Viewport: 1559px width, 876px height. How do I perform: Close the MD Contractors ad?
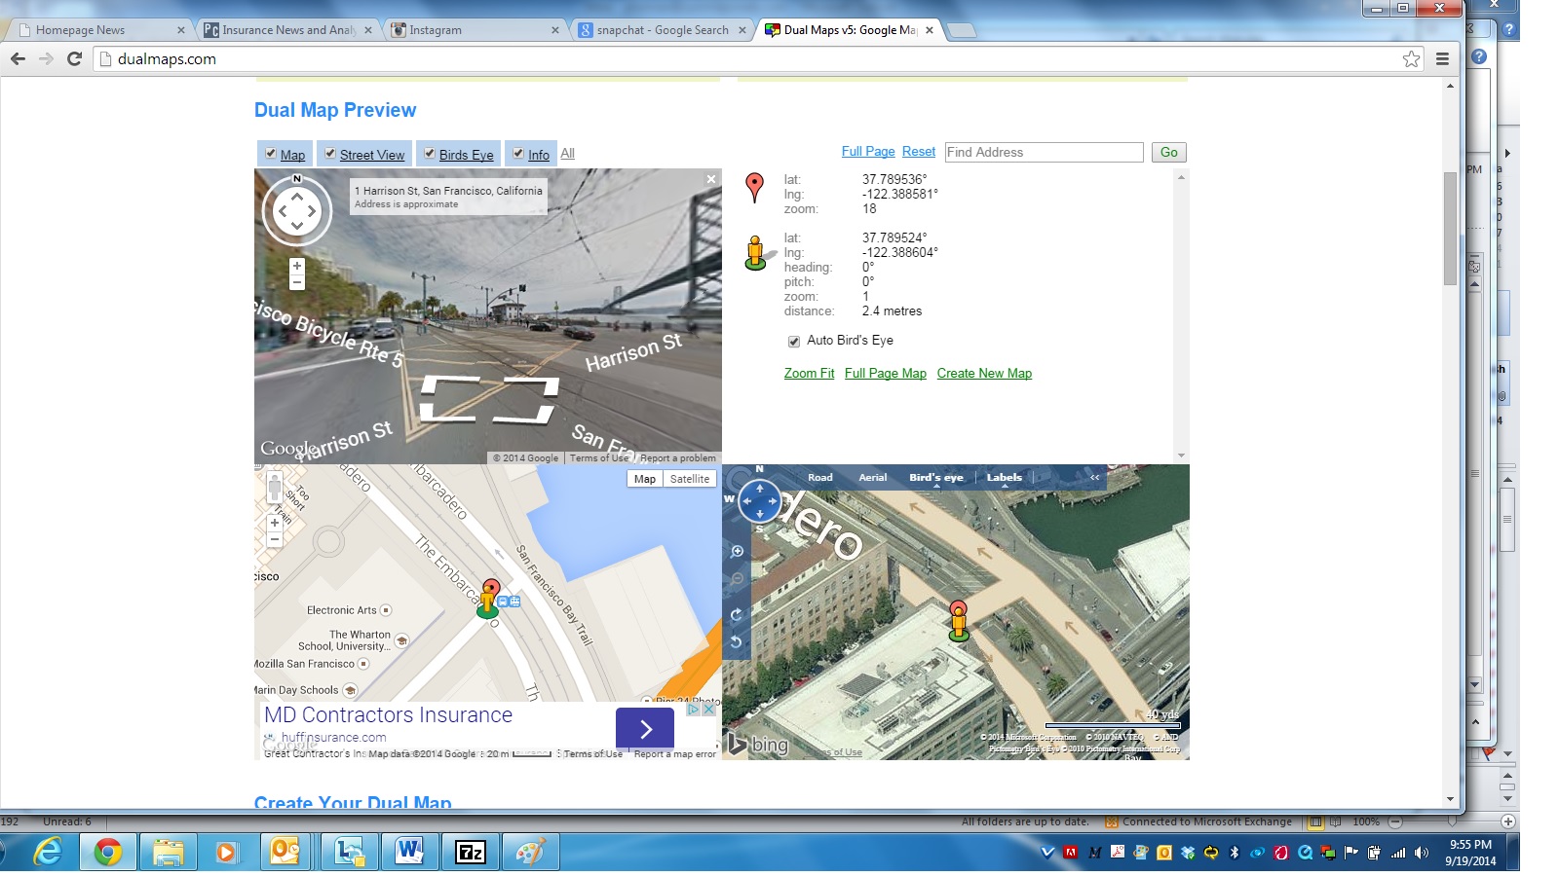tap(709, 709)
